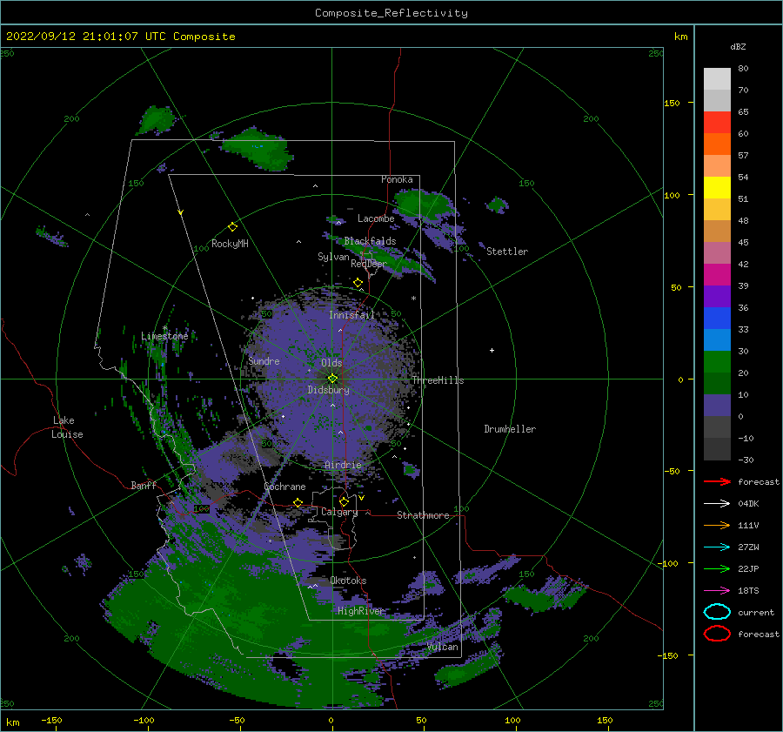Click the Innisfail label

[x=351, y=315]
